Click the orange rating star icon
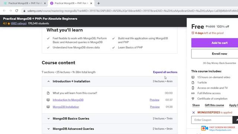The height and width of the screenshot is (134, 238). point(9,23)
